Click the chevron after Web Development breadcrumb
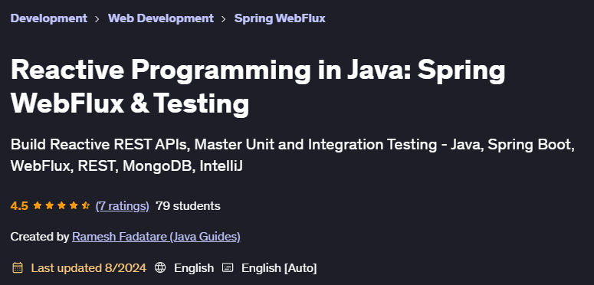Viewport: 594px width, 285px height. [x=224, y=18]
